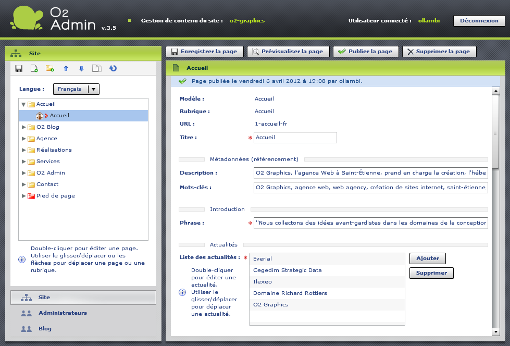Click the Déconnexion button
The image size is (510, 346).
pos(479,20)
